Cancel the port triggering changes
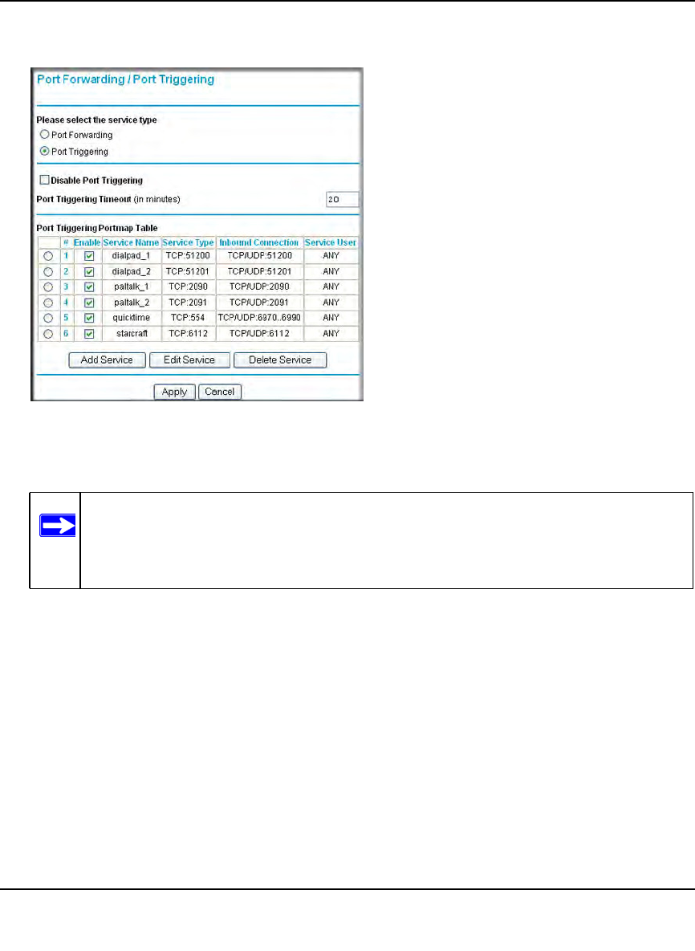This screenshot has height=951, width=695. click(220, 392)
